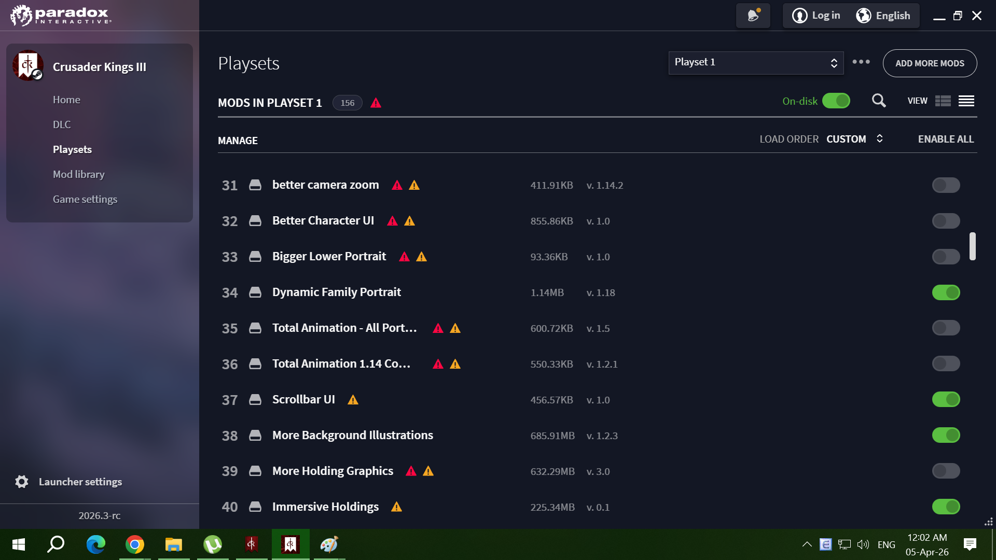
Task: Open Launcher settings gear icon
Action: [x=22, y=482]
